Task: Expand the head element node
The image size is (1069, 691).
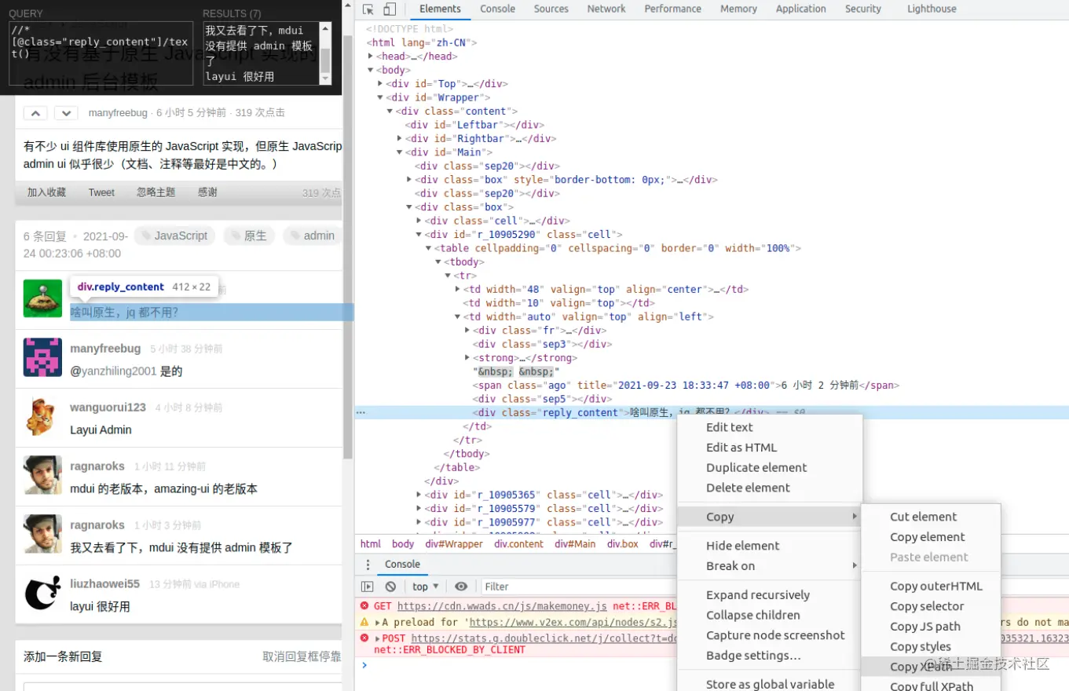Action: tap(372, 56)
